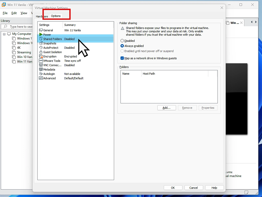Click the Summary column header
Viewport: 262px width, 197px height.
click(x=88, y=25)
